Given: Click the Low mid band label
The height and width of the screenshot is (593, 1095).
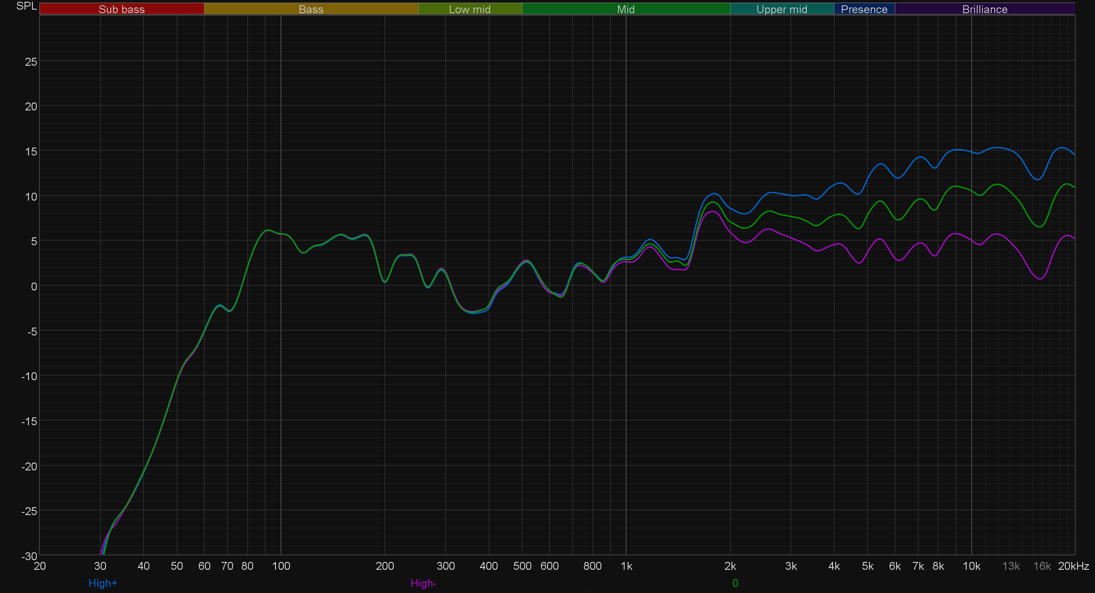Looking at the screenshot, I should [x=470, y=9].
